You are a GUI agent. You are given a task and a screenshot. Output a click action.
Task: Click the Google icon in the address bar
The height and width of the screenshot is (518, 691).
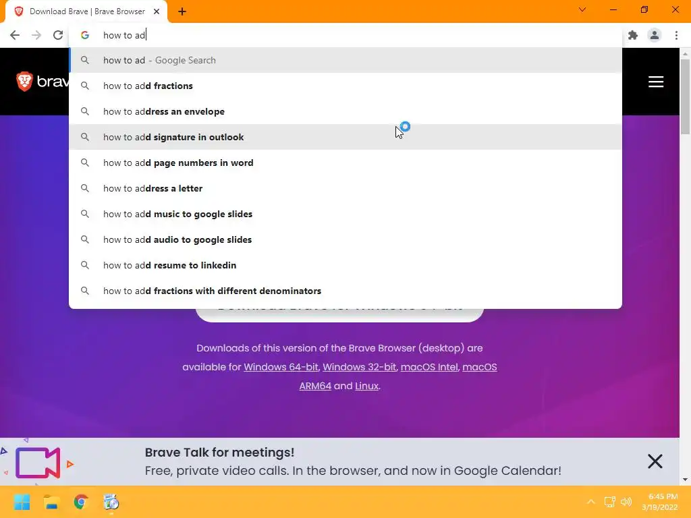click(85, 35)
